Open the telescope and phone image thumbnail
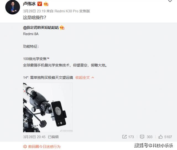This screenshot has width=177, height=150. pyautogui.click(x=48, y=107)
